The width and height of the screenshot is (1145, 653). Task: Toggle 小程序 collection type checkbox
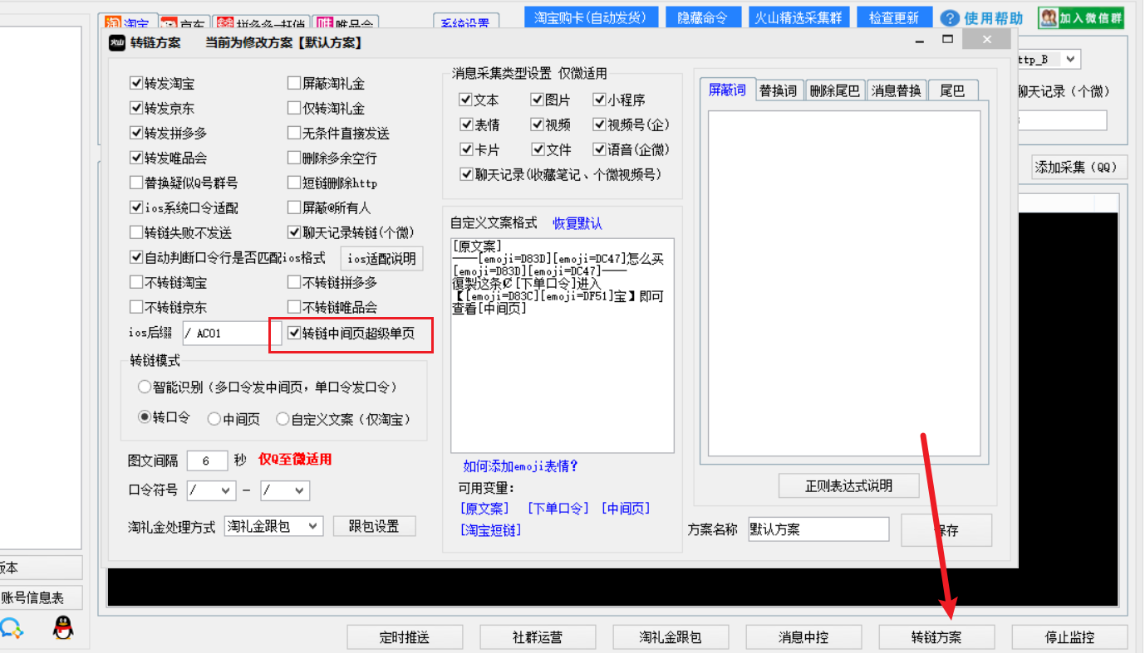[619, 100]
